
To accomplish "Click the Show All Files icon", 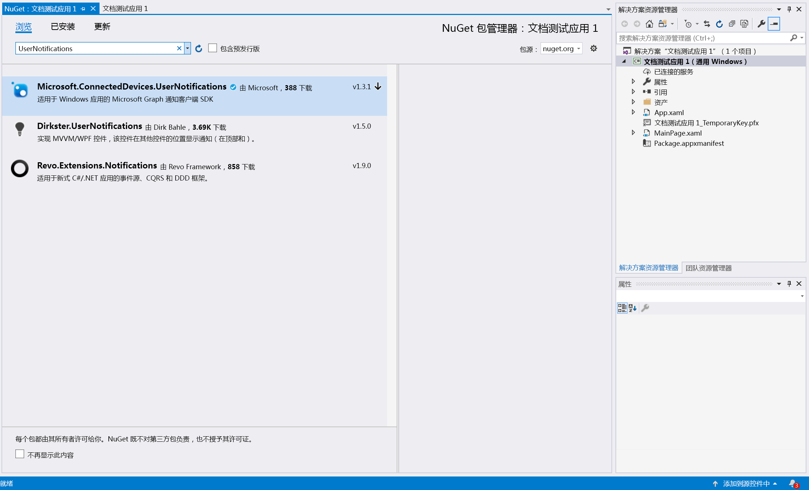I will [x=744, y=24].
